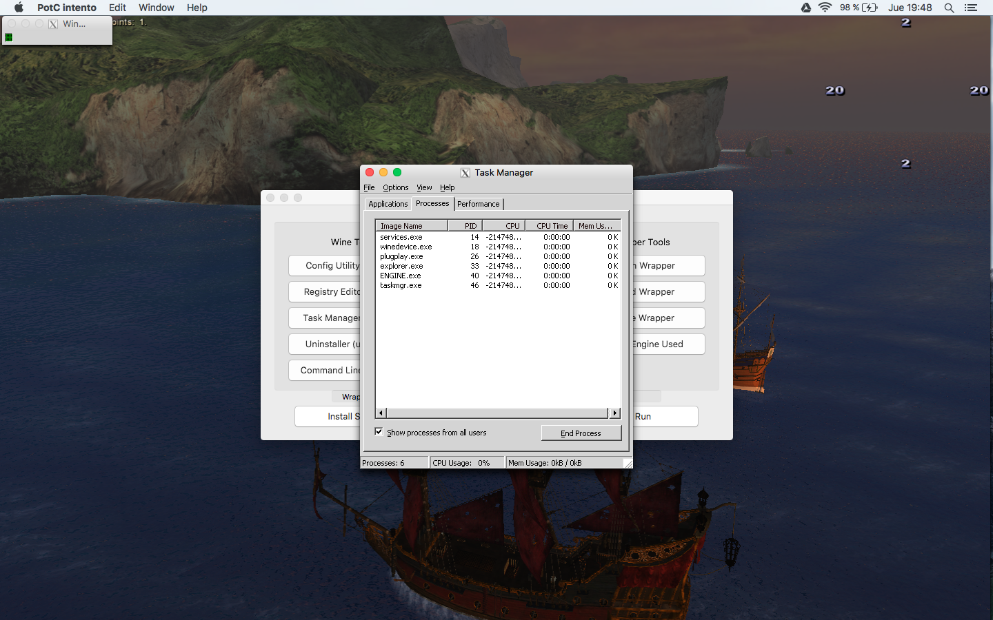Click the Wi-Fi status icon
The height and width of the screenshot is (620, 993).
coord(825,8)
